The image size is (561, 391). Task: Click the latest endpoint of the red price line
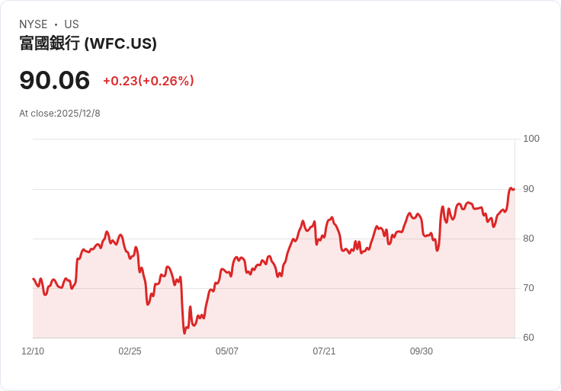pyautogui.click(x=515, y=189)
